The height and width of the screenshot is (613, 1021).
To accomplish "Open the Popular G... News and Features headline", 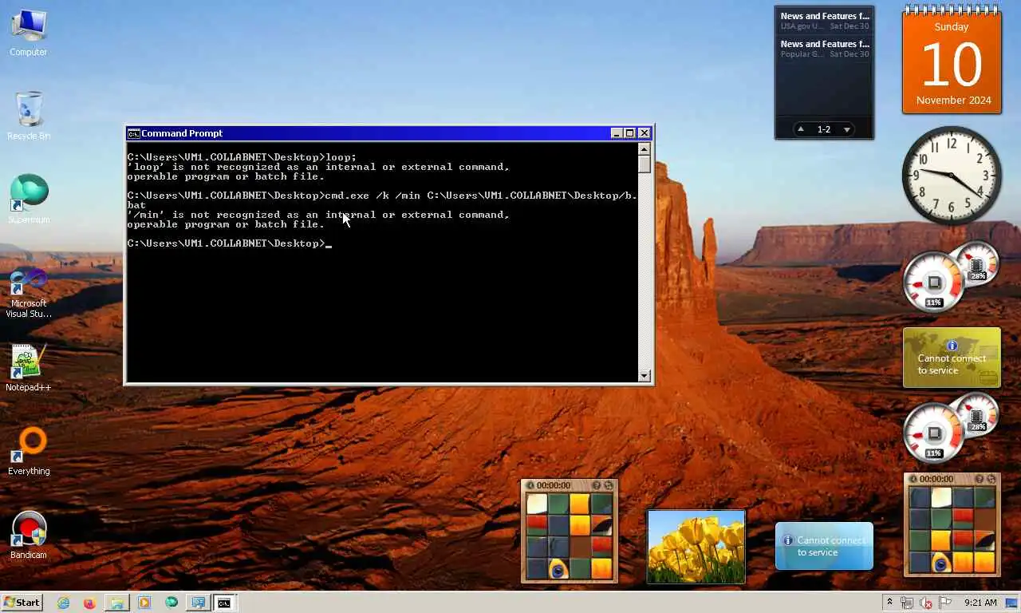I will click(825, 49).
